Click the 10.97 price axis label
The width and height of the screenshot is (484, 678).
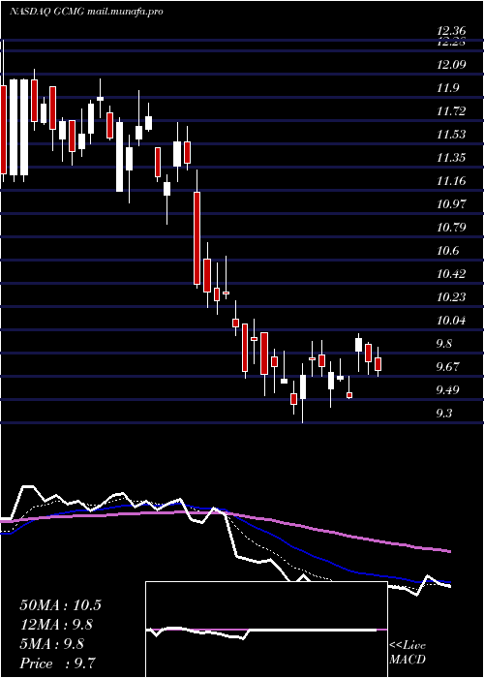(x=451, y=204)
